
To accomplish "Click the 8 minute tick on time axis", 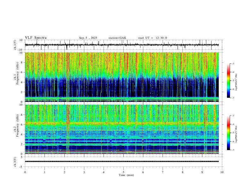I will [182, 172].
